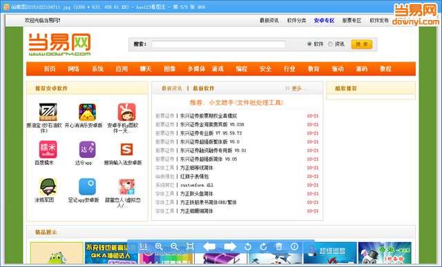Go to previous image with left arrow
442x267 pixels.
point(209,247)
